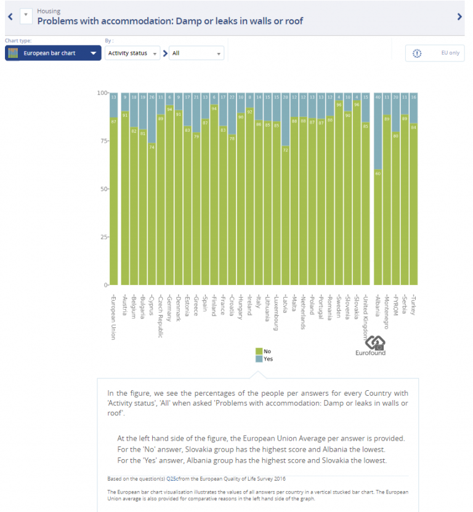The width and height of the screenshot is (473, 512).
Task: Click the Cyprus bar in the chart
Action: pyautogui.click(x=152, y=214)
